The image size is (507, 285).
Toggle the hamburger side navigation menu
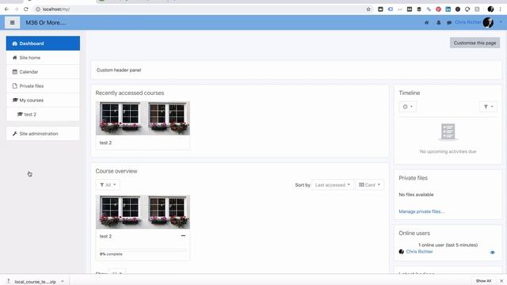tap(13, 23)
